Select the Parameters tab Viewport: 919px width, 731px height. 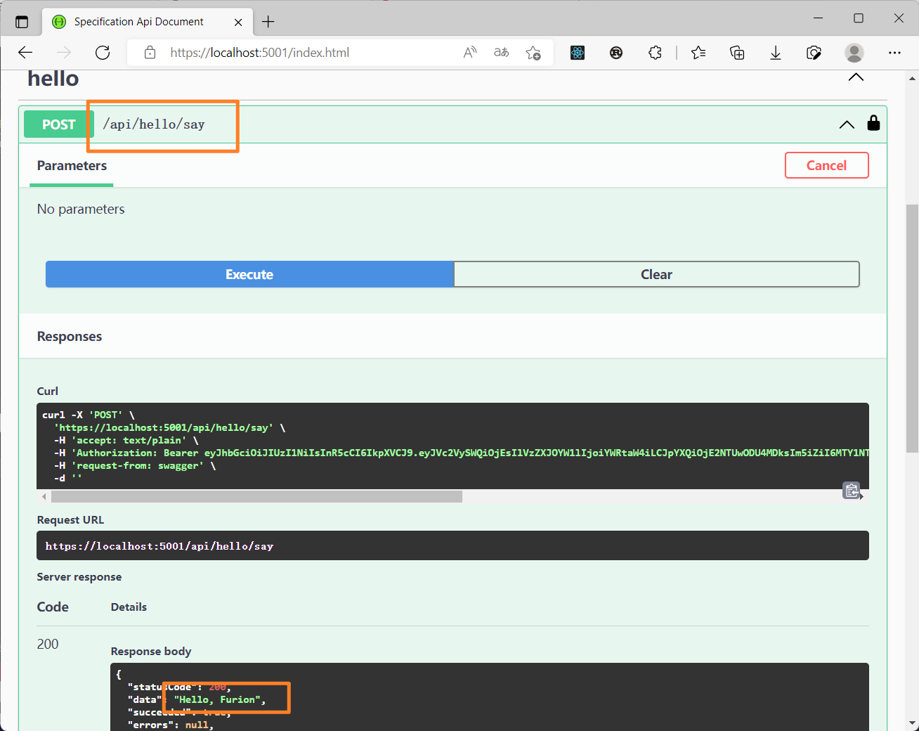pos(72,166)
